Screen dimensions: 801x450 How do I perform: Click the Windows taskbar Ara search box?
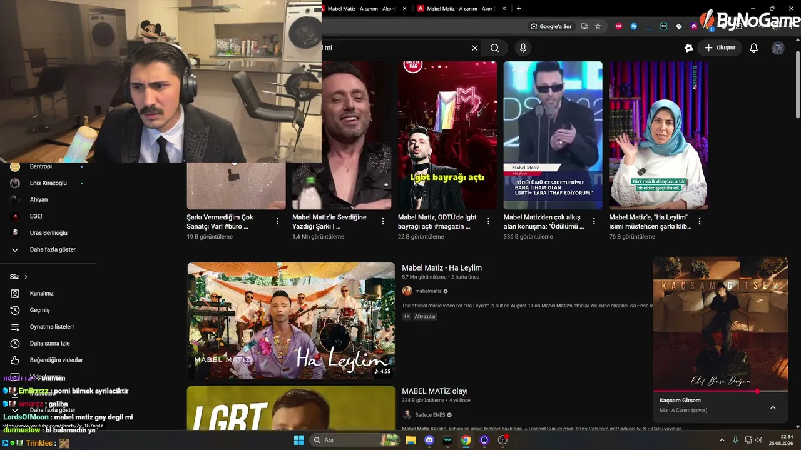(354, 440)
